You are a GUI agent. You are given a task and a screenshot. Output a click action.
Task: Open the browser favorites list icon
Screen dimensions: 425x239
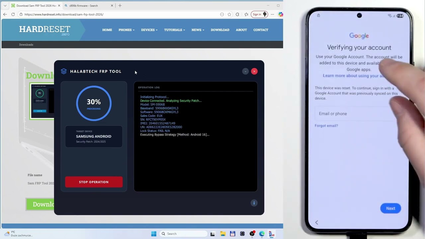pyautogui.click(x=246, y=14)
